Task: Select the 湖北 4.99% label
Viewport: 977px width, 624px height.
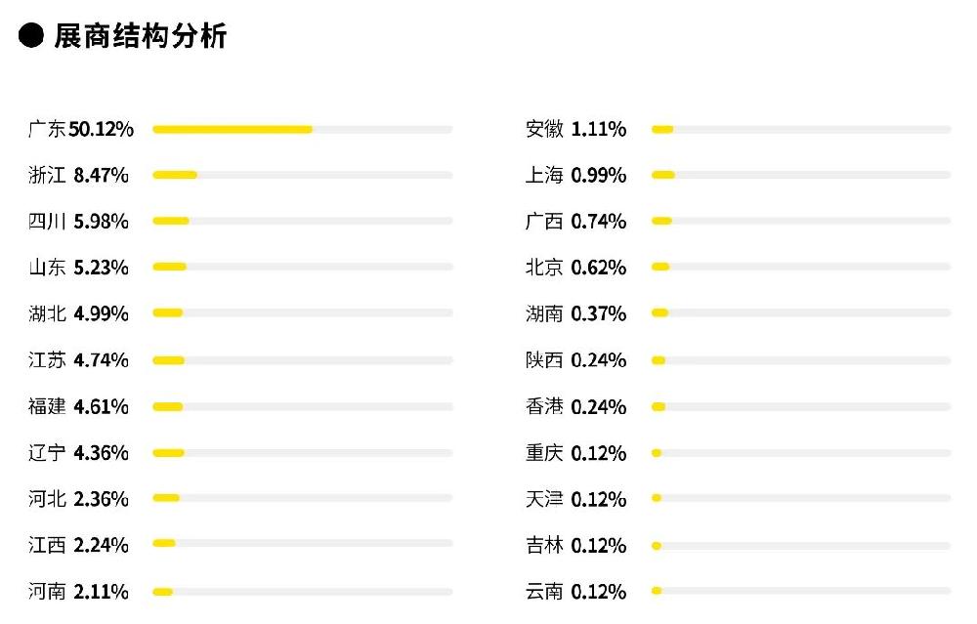Action: [x=78, y=313]
